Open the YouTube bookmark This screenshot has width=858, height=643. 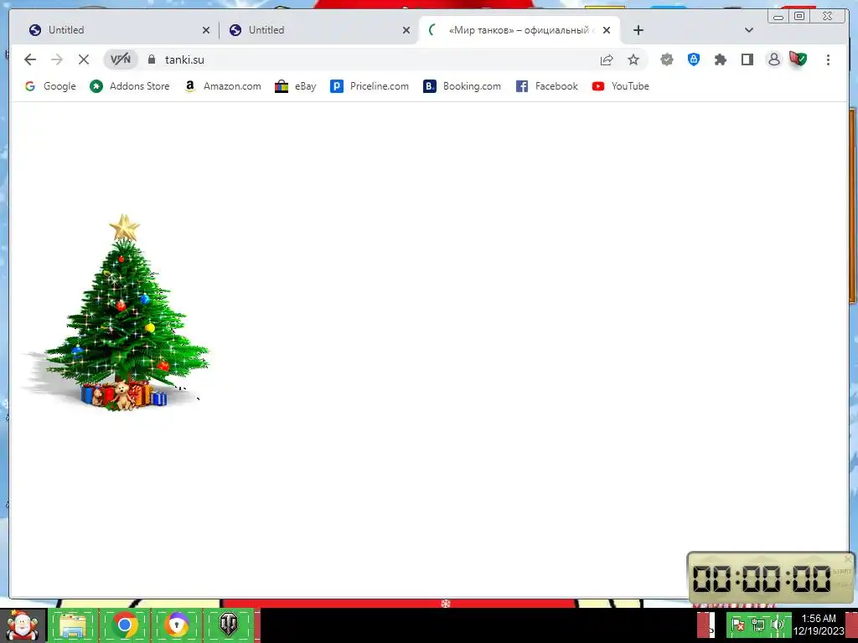[621, 86]
